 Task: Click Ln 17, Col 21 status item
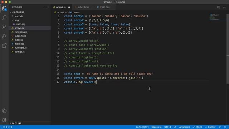(142, 127)
